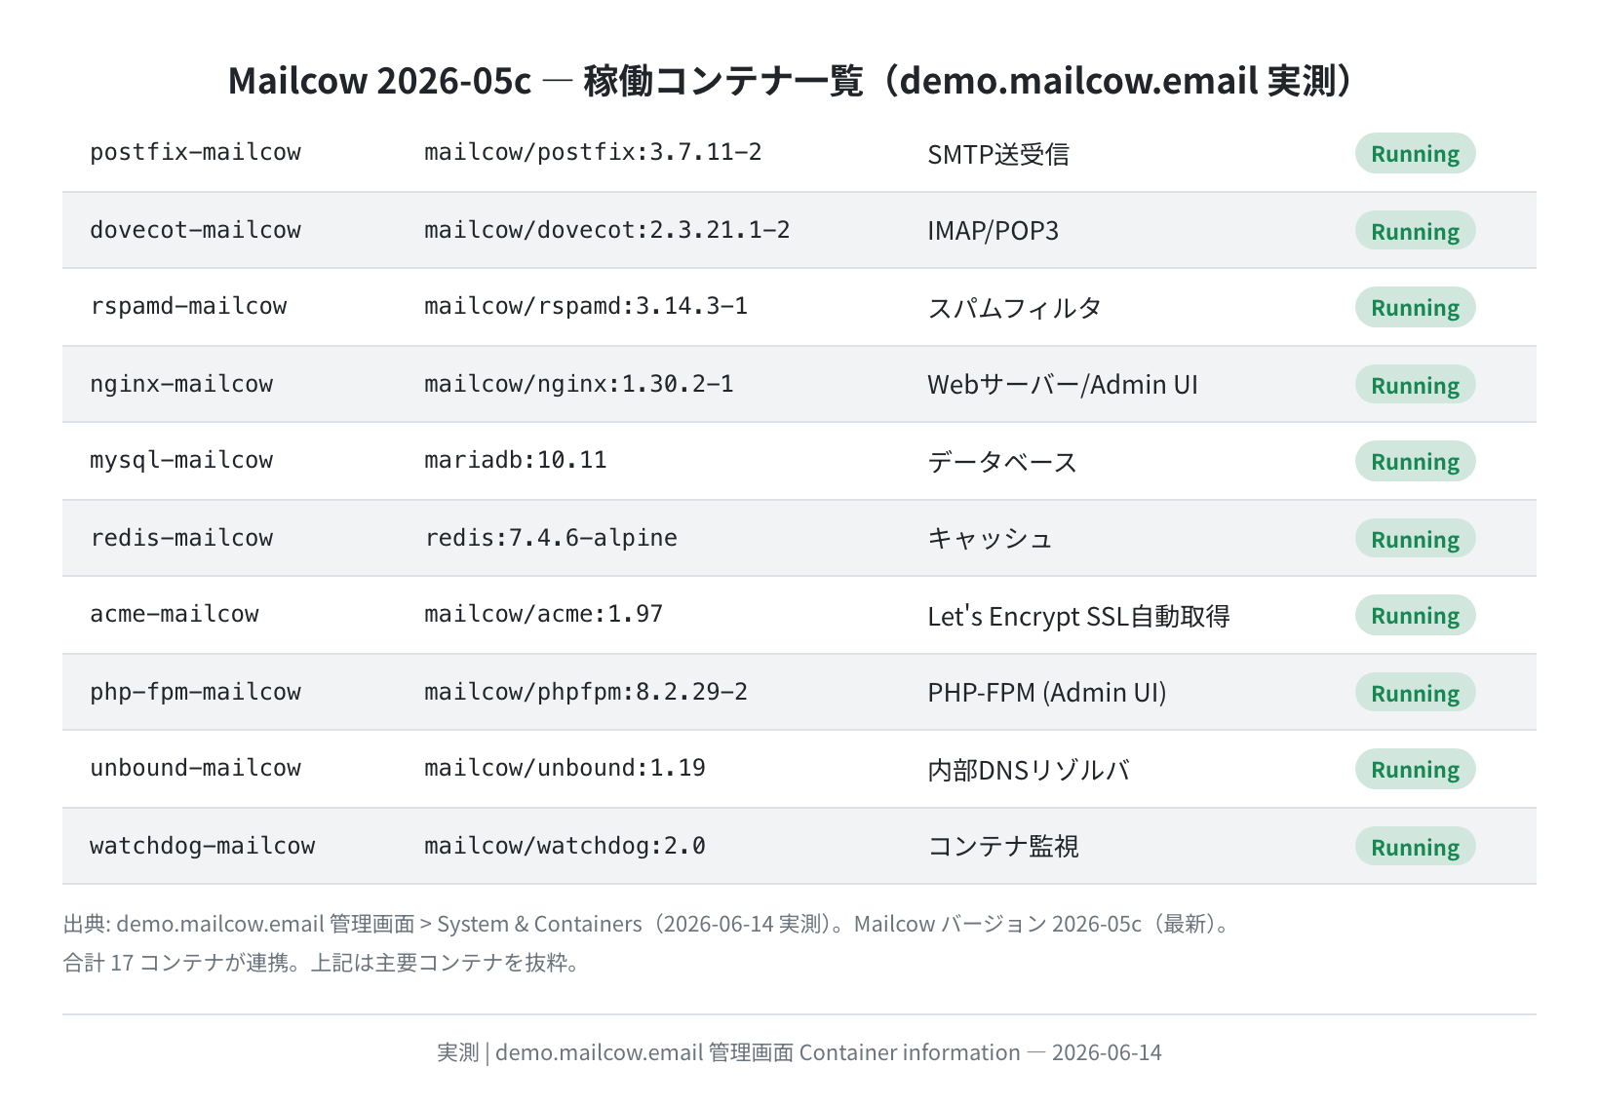The height and width of the screenshot is (1105, 1599).
Task: Click the 実測 Container information footer line
Action: [799, 1052]
